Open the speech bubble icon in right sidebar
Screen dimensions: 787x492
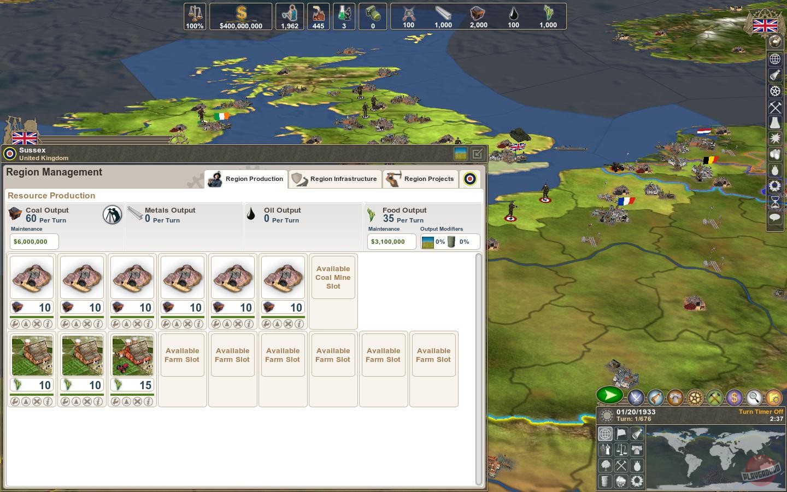[x=775, y=218]
